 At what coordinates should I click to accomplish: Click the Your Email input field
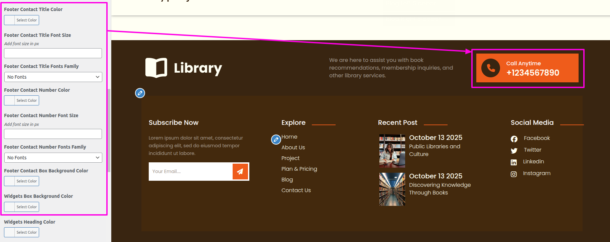click(191, 171)
